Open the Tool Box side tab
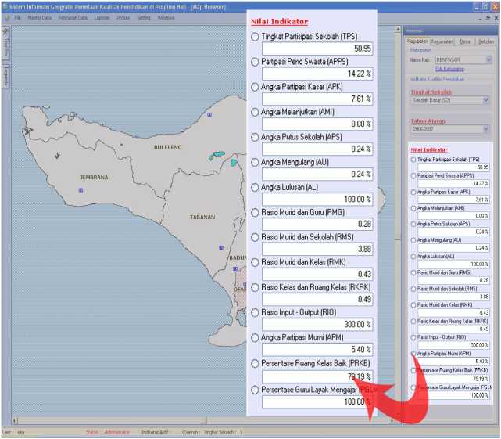This screenshot has height=439, width=501. pyautogui.click(x=5, y=45)
